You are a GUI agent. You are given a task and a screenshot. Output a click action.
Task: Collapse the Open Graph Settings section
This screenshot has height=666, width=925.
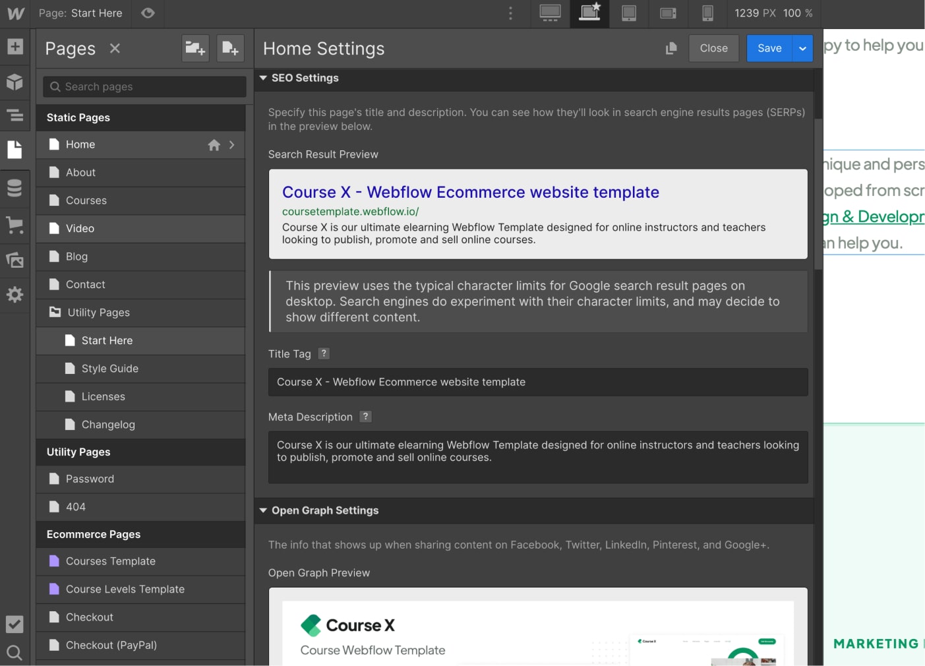tap(263, 510)
